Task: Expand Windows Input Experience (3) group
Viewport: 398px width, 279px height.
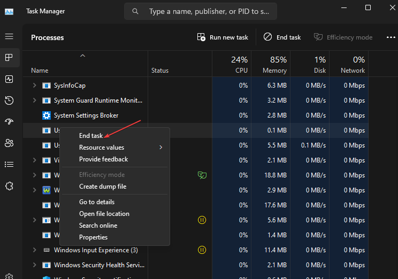Action: [x=35, y=250]
